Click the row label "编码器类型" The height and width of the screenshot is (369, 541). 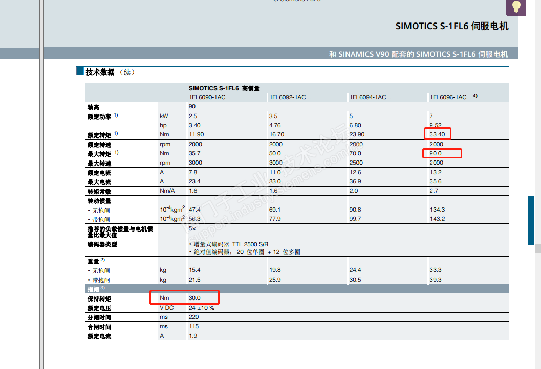[102, 244]
